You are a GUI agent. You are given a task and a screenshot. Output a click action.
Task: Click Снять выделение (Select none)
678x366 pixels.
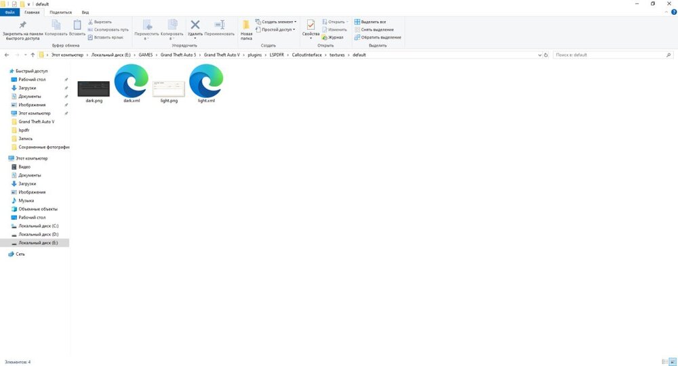374,29
